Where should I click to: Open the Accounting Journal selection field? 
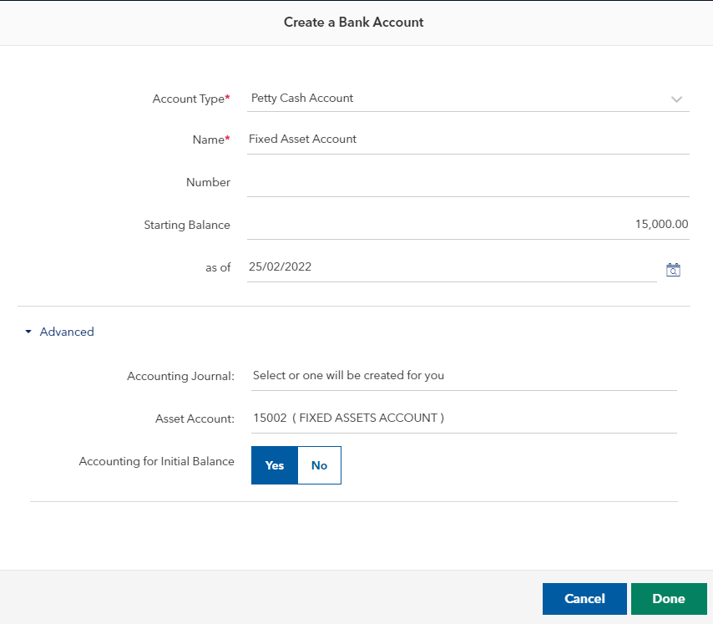point(463,376)
